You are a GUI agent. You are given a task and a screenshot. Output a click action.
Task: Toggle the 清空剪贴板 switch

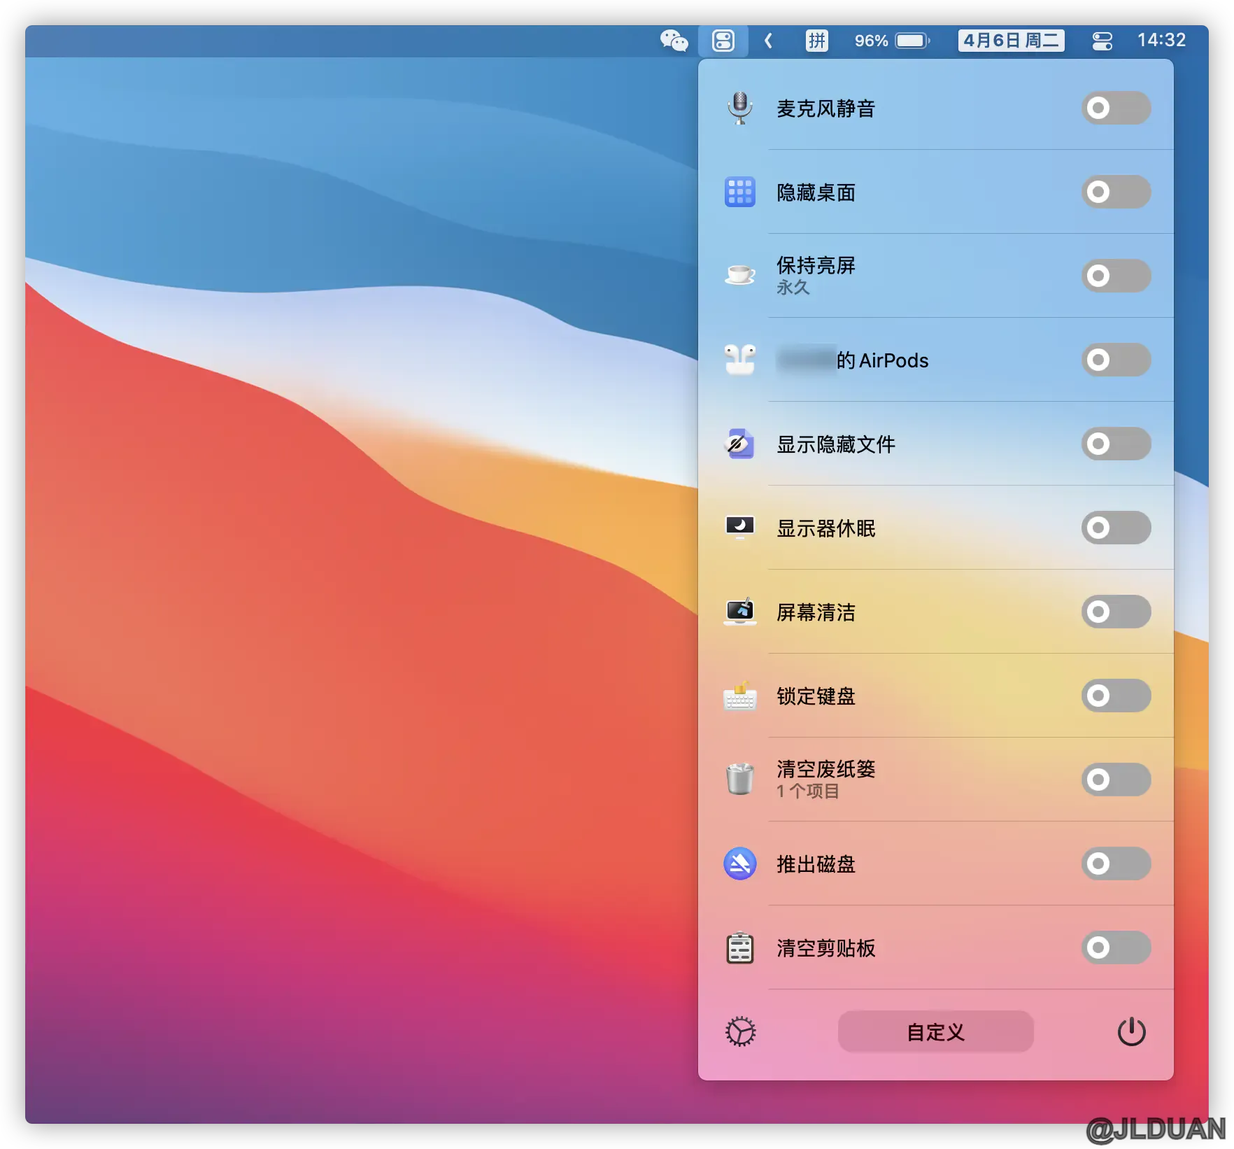1116,947
